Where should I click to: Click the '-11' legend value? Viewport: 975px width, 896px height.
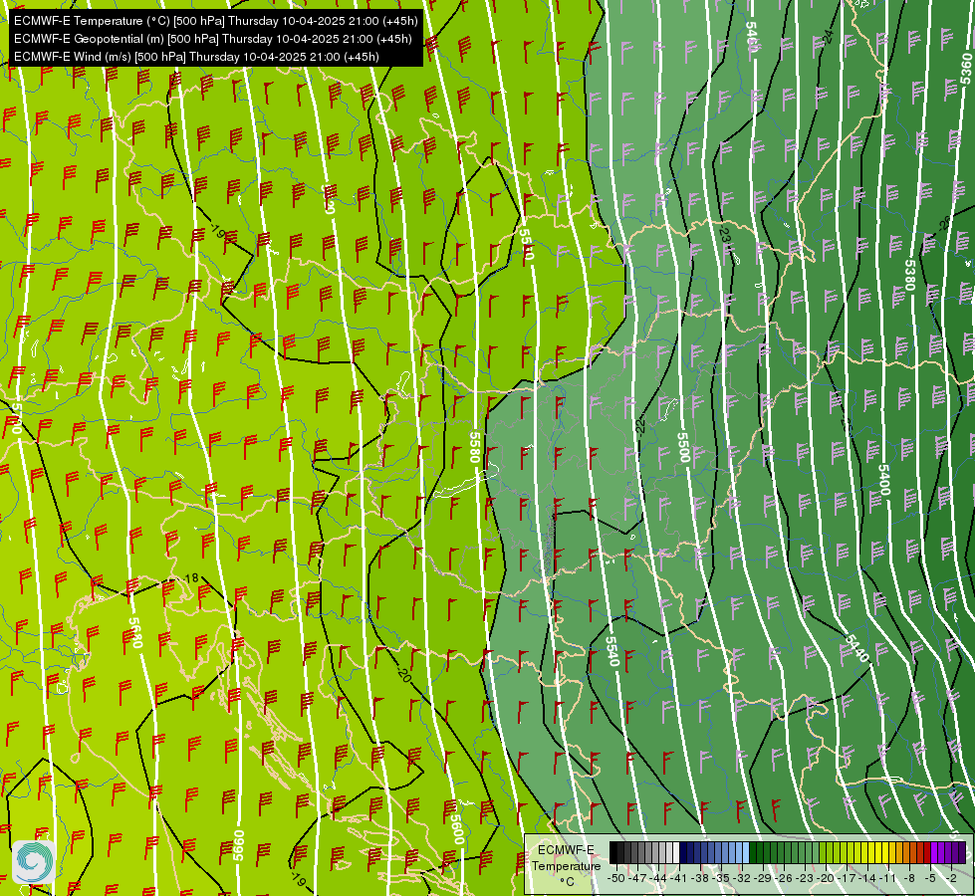point(888,878)
